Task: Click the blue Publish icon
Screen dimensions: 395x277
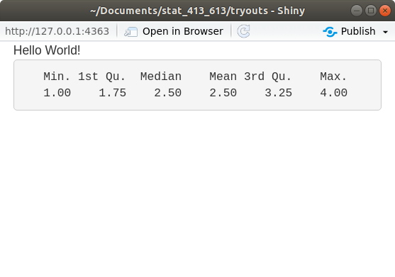Action: [x=330, y=32]
